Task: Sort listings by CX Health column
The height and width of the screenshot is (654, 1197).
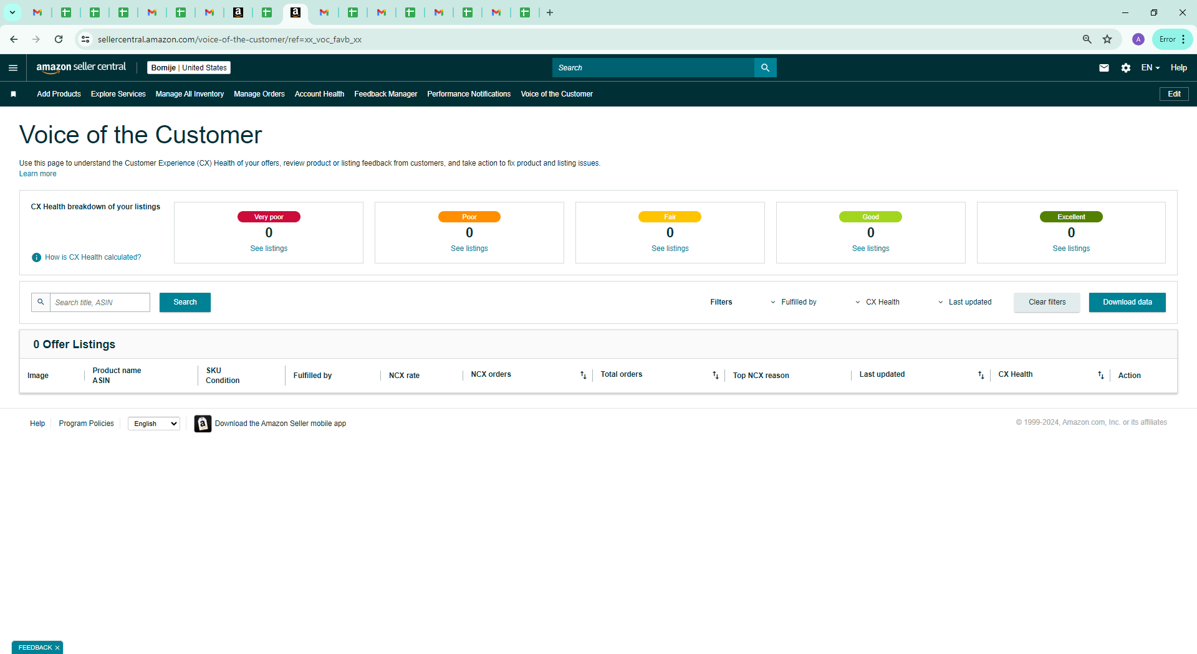Action: pyautogui.click(x=1100, y=375)
